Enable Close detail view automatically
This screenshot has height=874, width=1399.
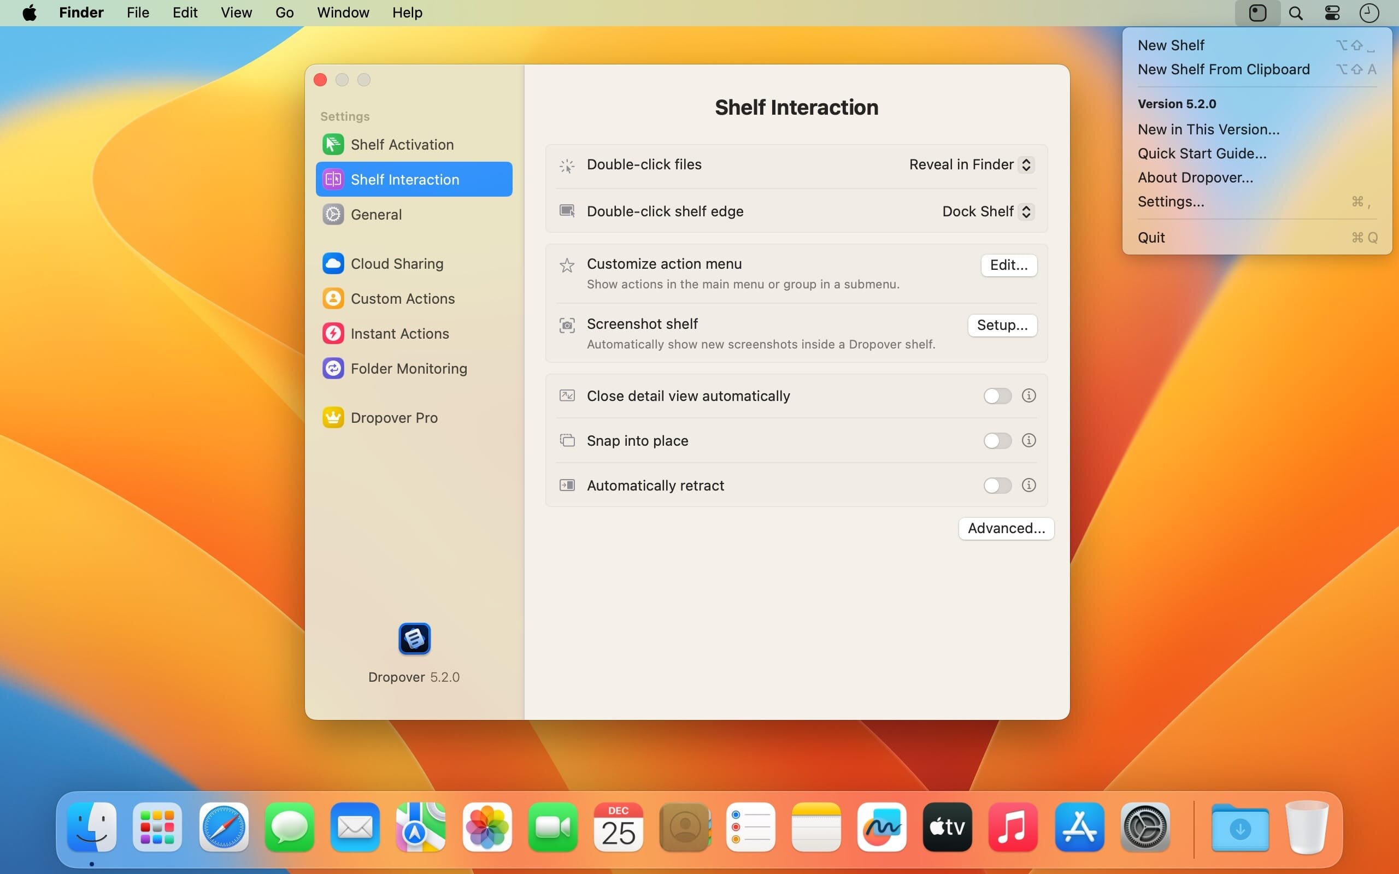tap(997, 396)
